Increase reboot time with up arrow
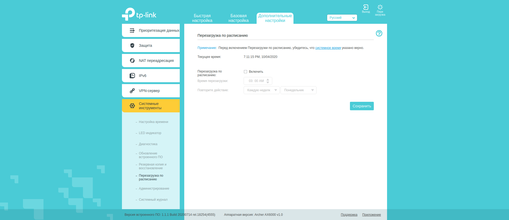509x220 pixels. click(x=268, y=79)
